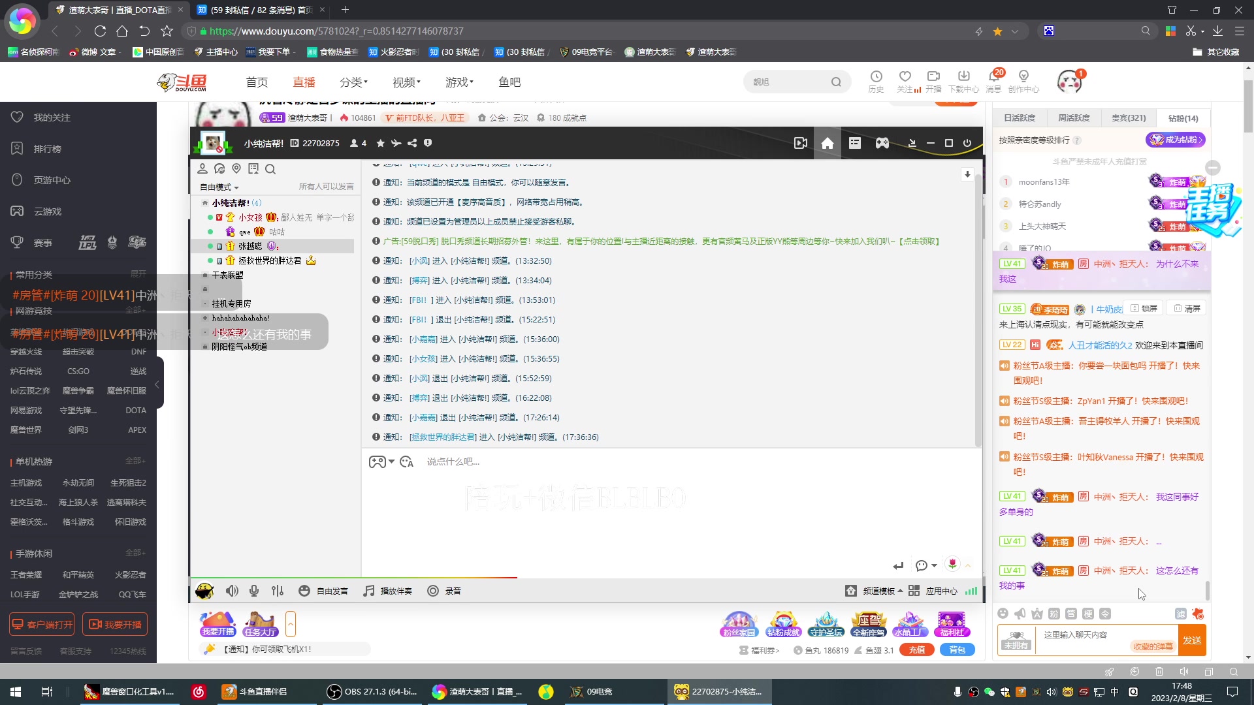Open the Windows Start button
This screenshot has width=1254, height=705.
tap(16, 692)
